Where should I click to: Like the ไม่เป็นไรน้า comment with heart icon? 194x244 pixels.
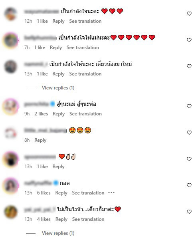point(189,212)
